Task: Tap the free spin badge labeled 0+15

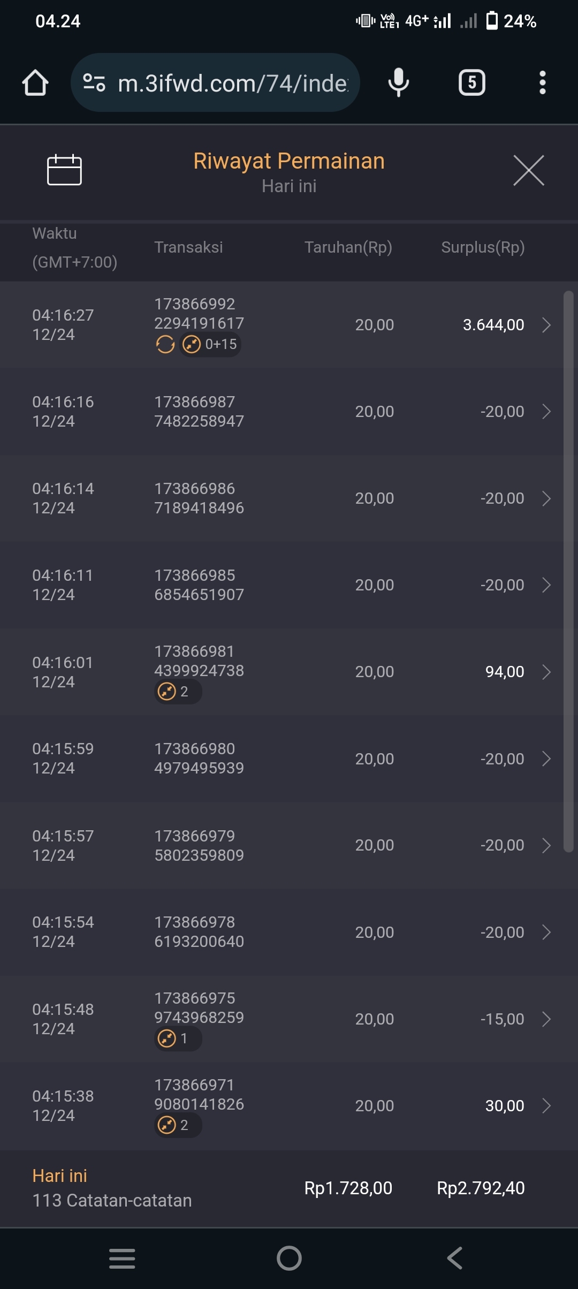Action: (x=211, y=344)
